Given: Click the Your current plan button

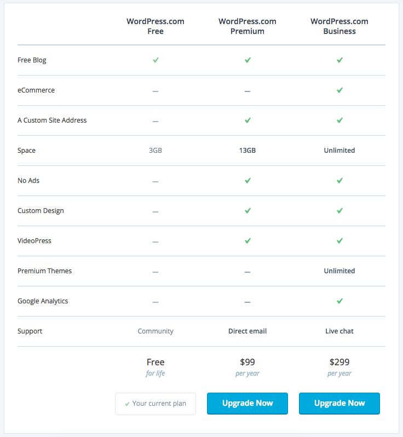Looking at the screenshot, I should coord(156,404).
